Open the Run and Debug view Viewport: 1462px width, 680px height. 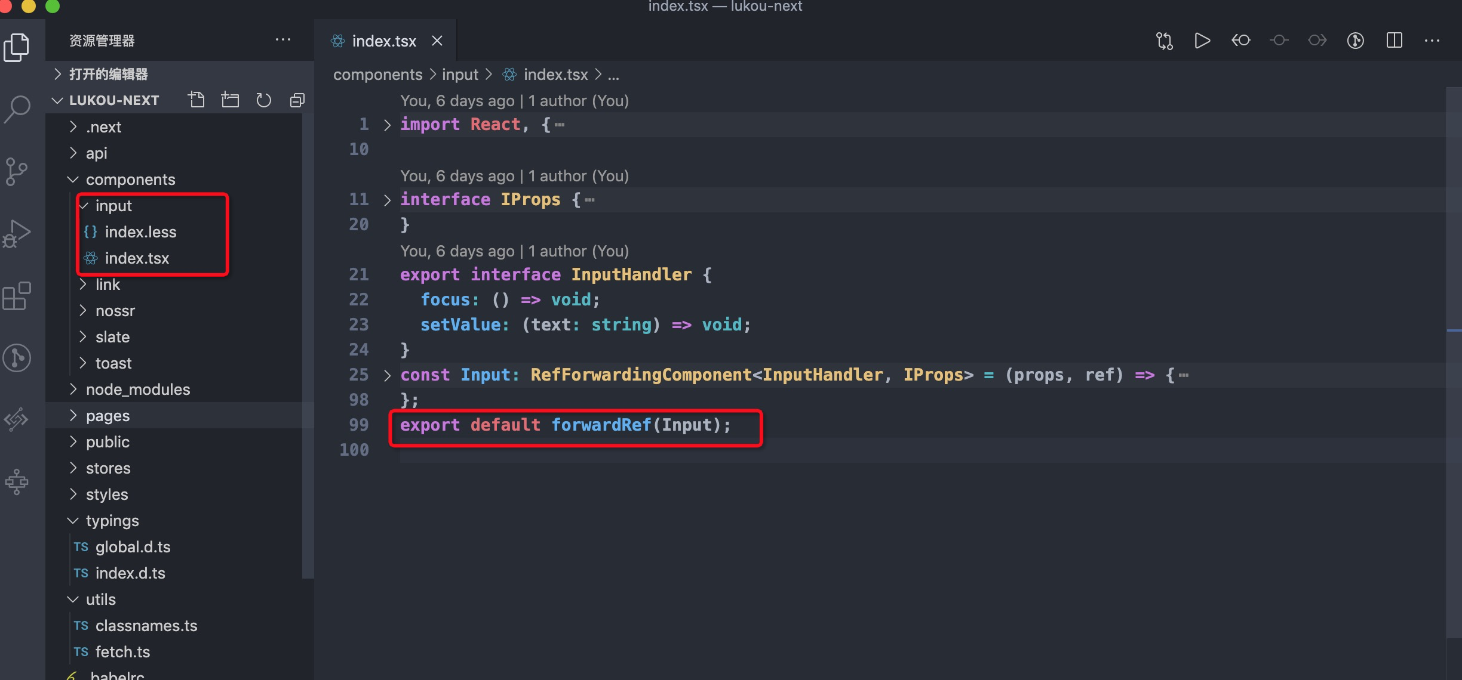[x=16, y=234]
